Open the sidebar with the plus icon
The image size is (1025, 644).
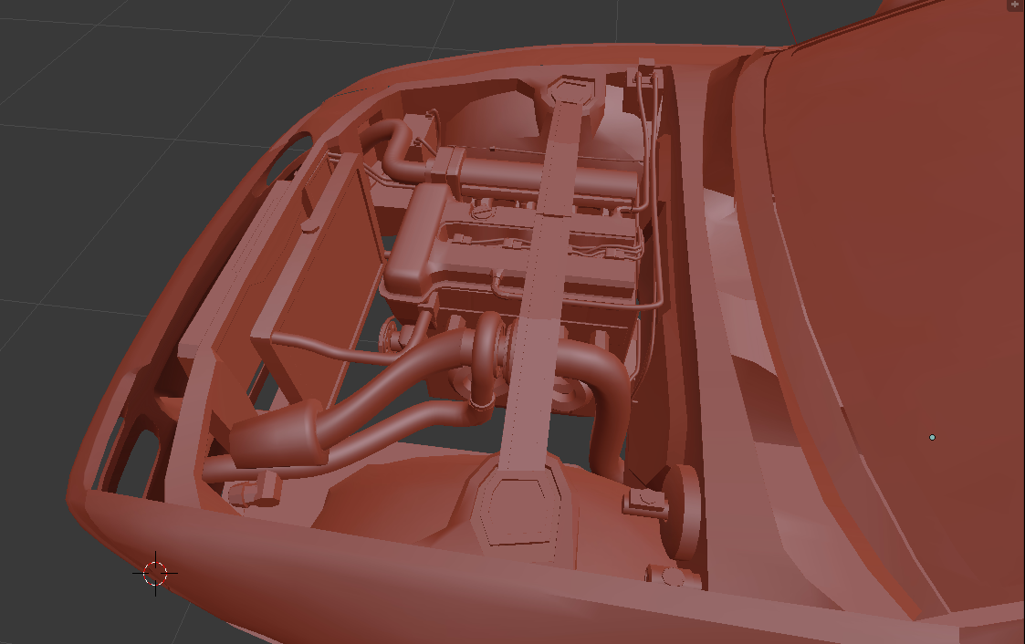[1015, 4]
